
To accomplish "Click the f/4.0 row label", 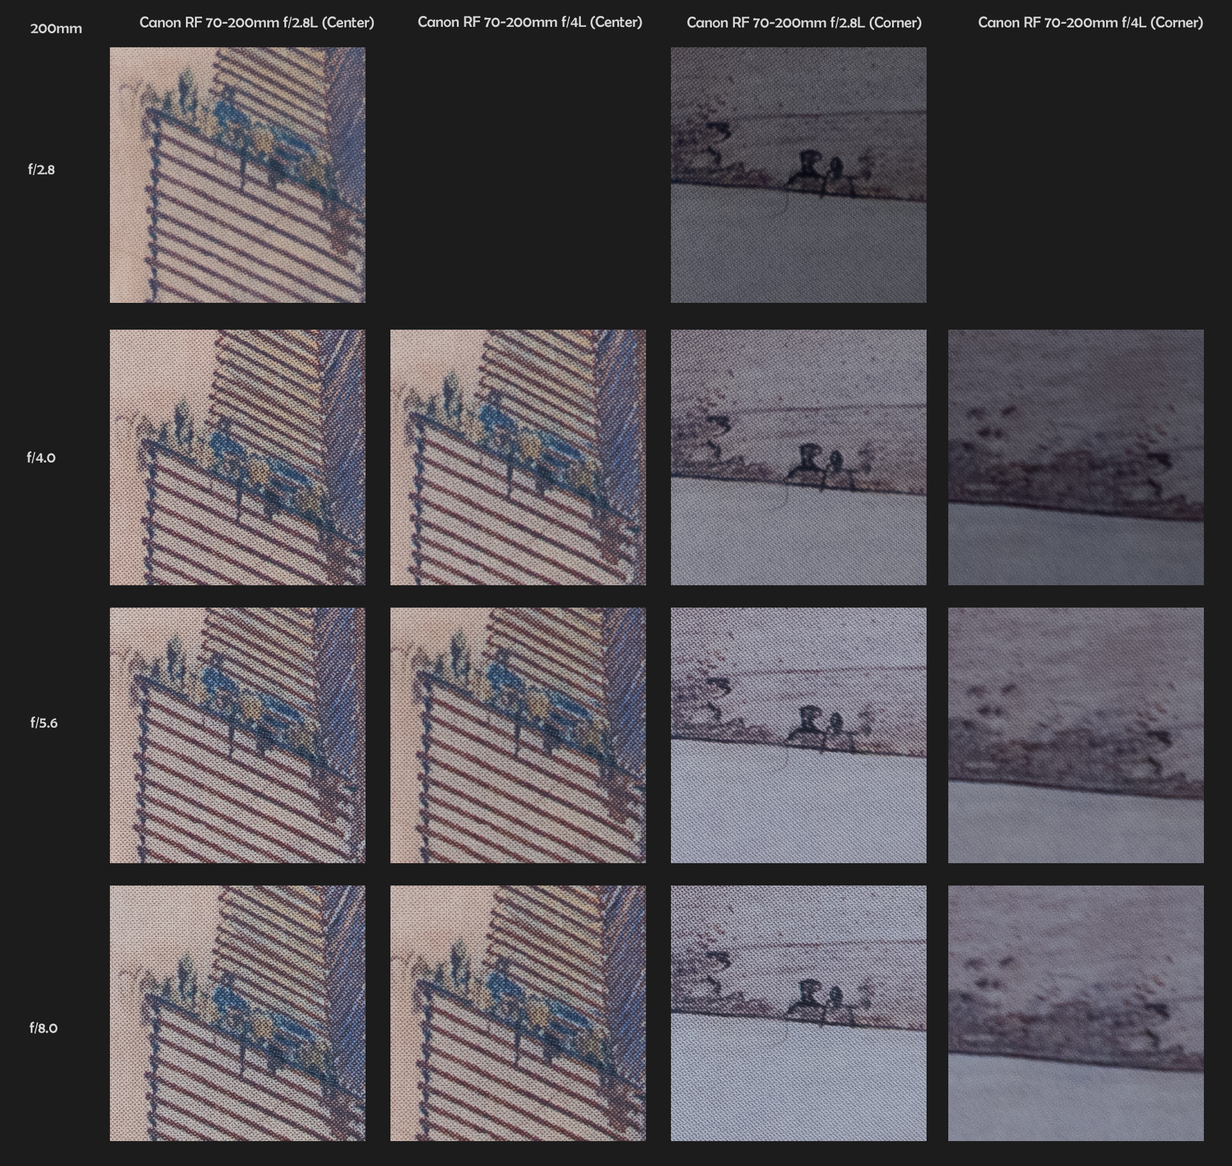I will coord(42,457).
